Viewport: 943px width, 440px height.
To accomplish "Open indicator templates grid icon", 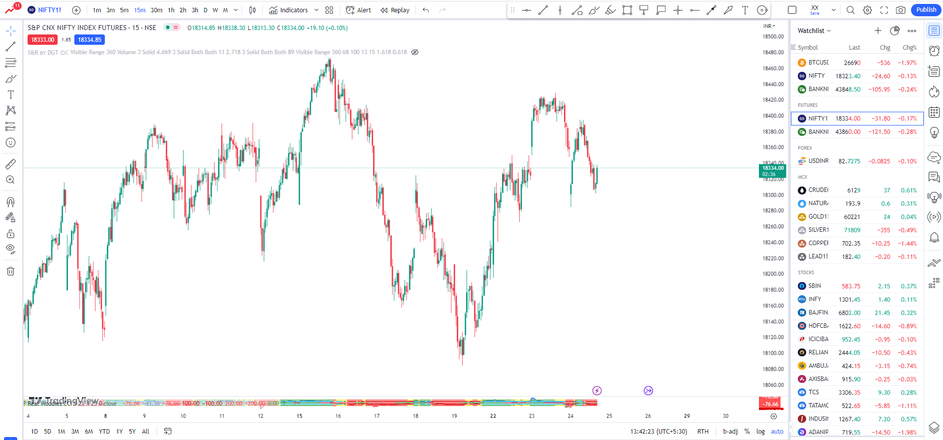I will [x=329, y=10].
